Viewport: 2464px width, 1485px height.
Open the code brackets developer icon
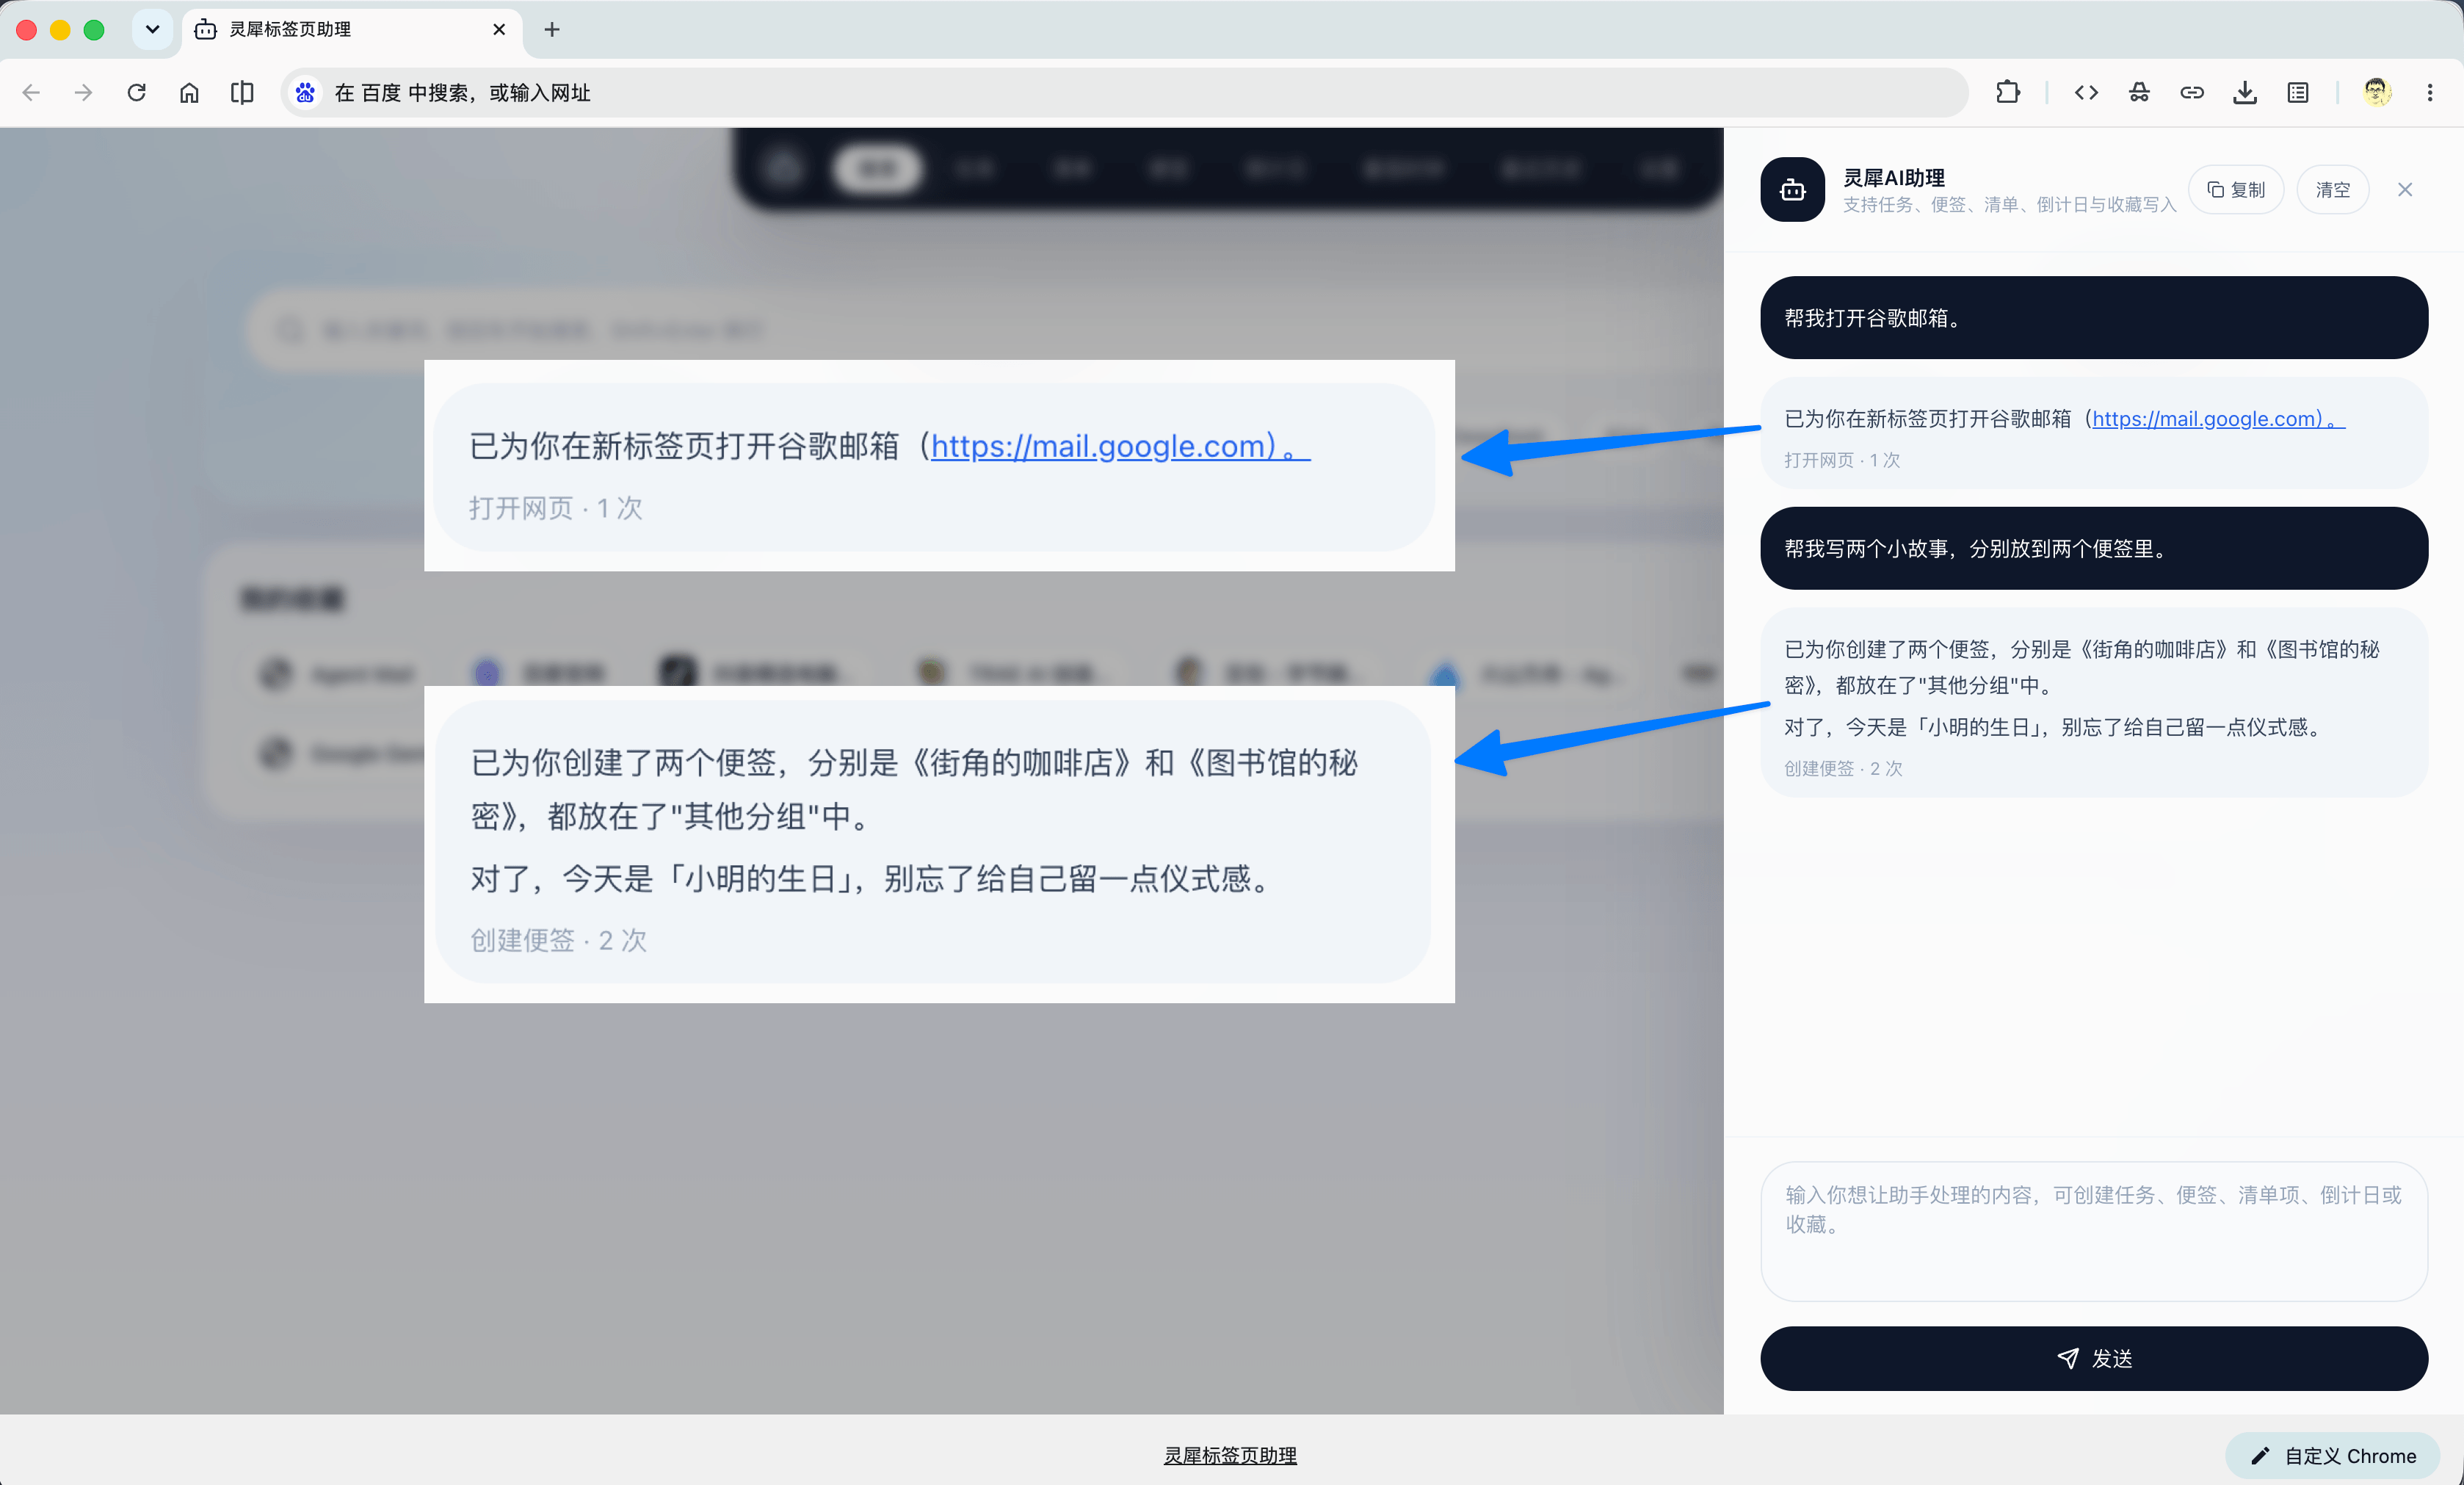2086,93
